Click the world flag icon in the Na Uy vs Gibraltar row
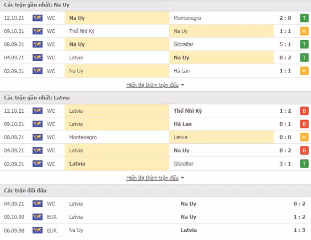 38,44
